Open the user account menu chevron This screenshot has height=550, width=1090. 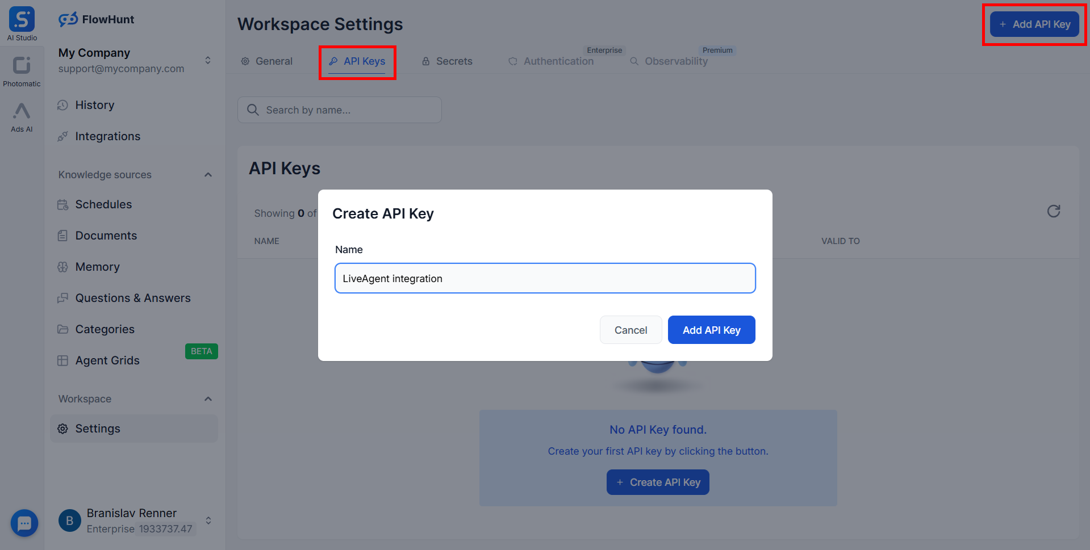coord(208,520)
